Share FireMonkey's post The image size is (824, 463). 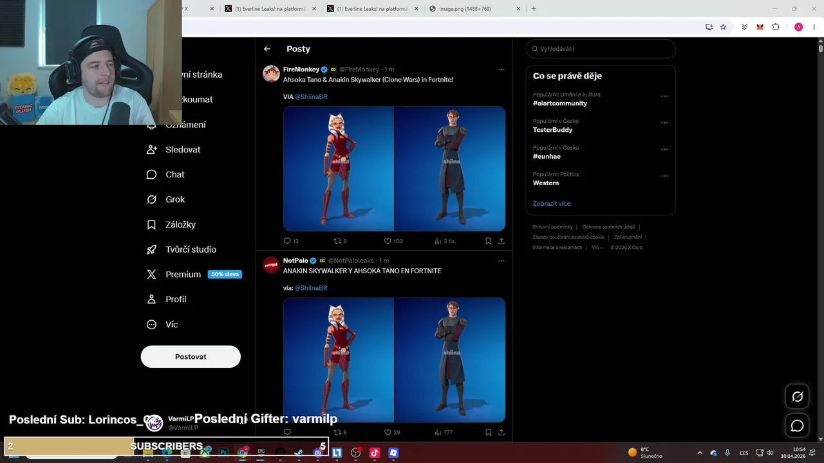(501, 241)
